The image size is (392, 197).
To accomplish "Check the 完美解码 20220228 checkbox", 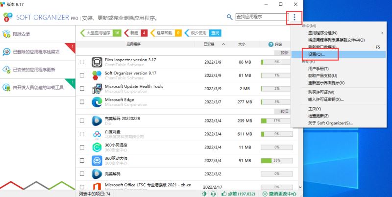I will click(82, 121).
